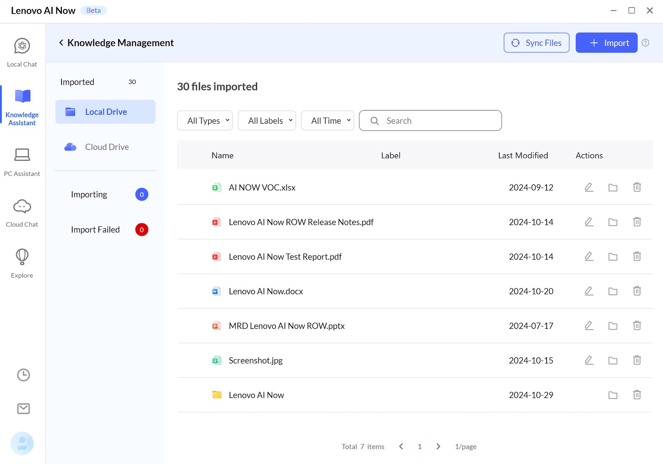The height and width of the screenshot is (464, 663).
Task: Click the red Import Failed count badge
Action: click(142, 230)
